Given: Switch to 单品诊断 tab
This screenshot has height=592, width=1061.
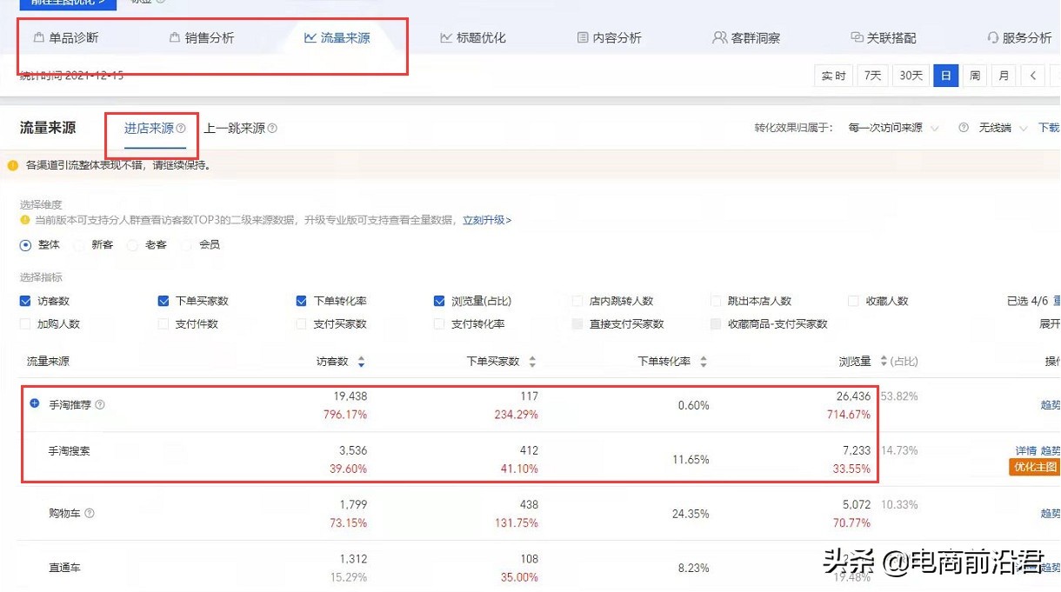Looking at the screenshot, I should tap(66, 37).
